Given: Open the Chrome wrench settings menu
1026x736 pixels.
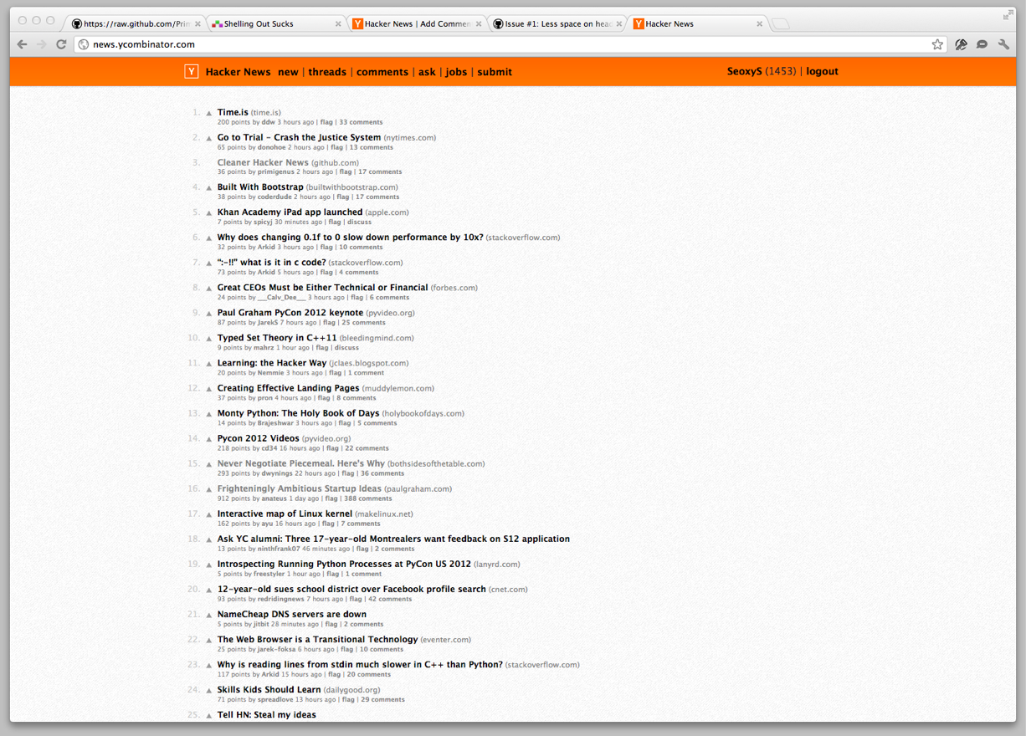Looking at the screenshot, I should (1003, 44).
